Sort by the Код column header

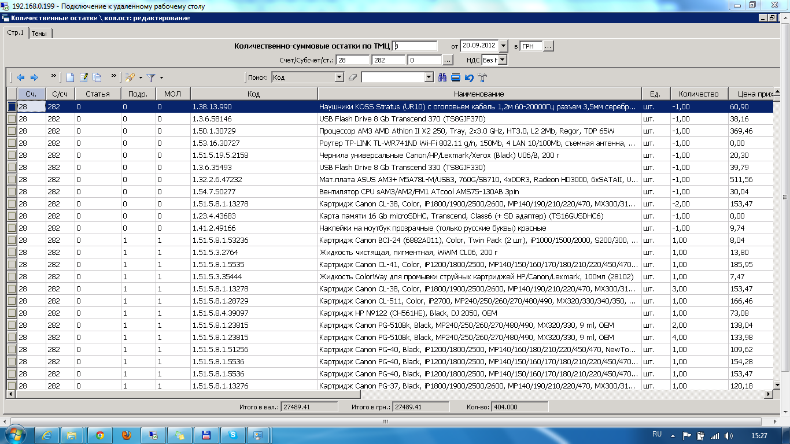click(x=254, y=94)
